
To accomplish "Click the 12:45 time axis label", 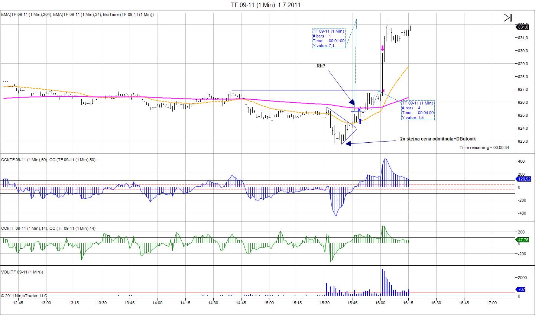I will coord(18,303).
